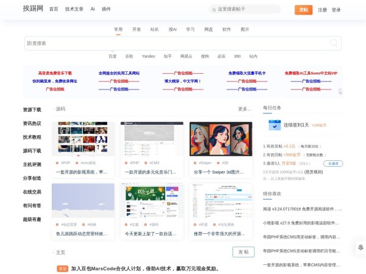Switch search engine to 知乎
This screenshot has height=274, width=366.
[x=168, y=56]
